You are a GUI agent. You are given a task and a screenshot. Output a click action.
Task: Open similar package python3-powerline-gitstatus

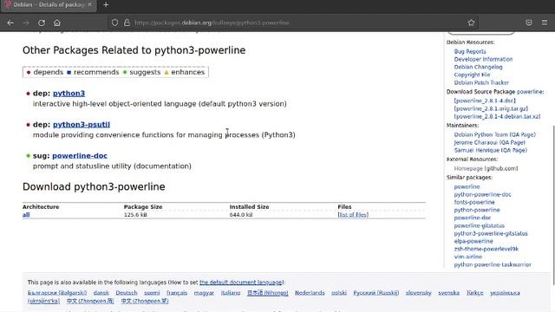491,233
